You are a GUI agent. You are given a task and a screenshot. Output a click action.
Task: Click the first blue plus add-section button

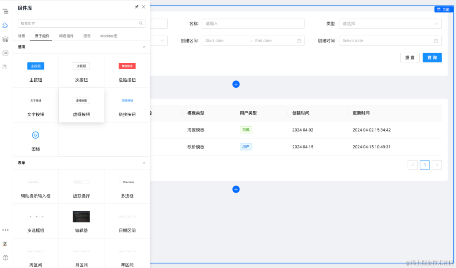[x=236, y=84]
